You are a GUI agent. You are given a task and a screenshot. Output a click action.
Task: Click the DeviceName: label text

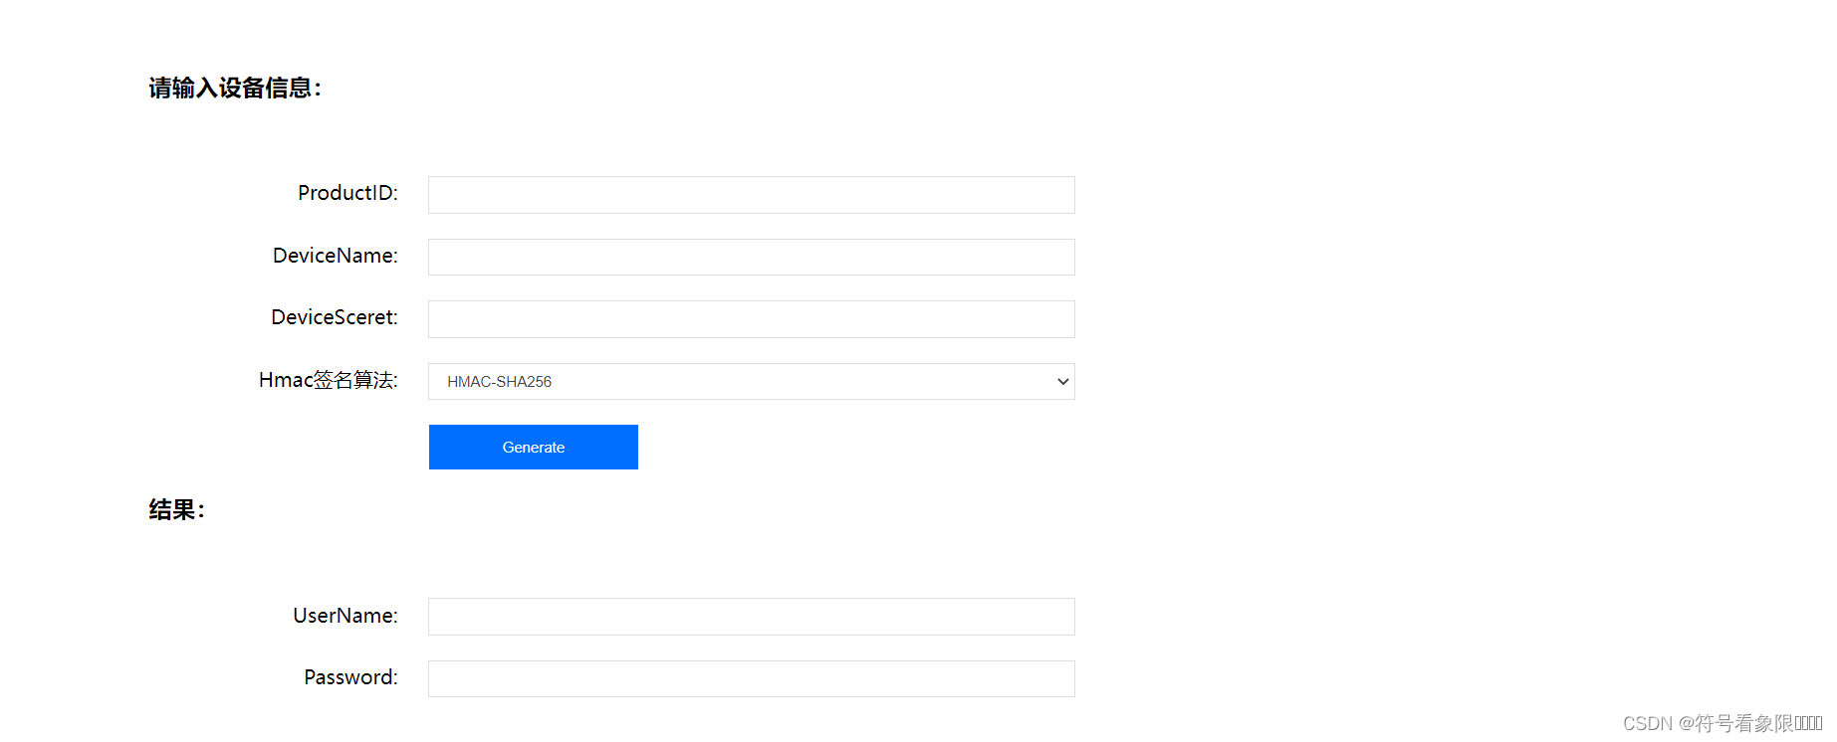[x=336, y=256]
